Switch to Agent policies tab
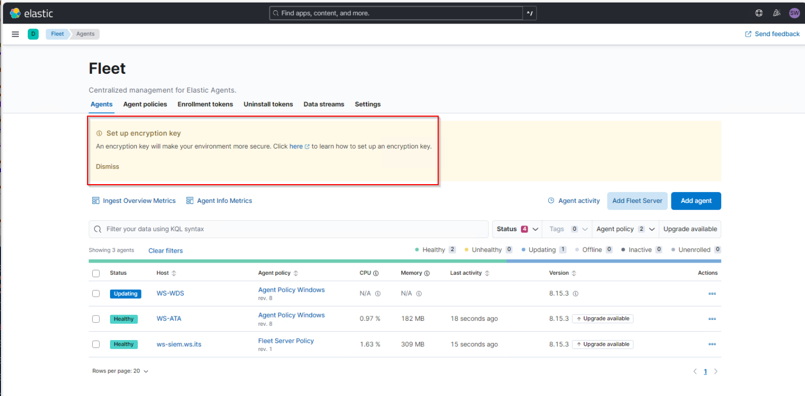 click(x=145, y=104)
